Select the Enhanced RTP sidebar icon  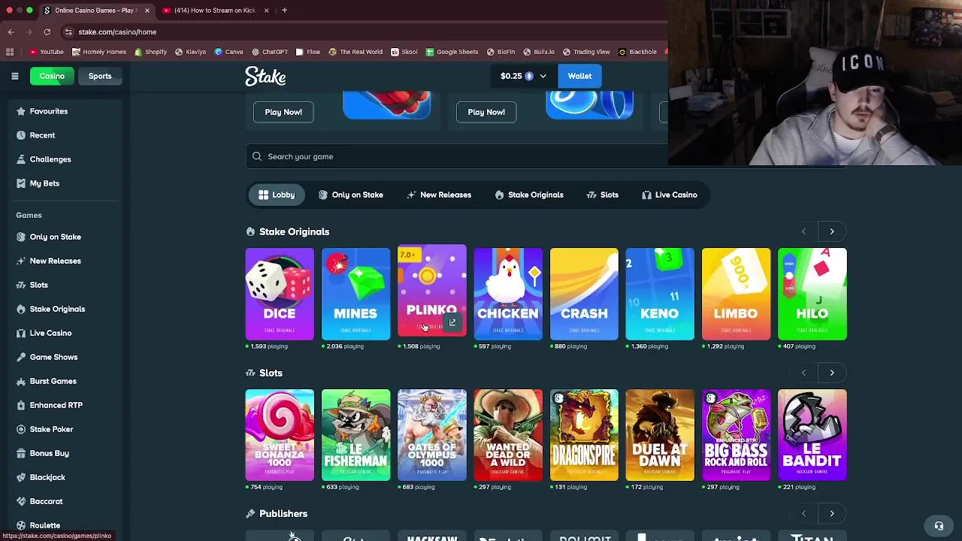(21, 405)
